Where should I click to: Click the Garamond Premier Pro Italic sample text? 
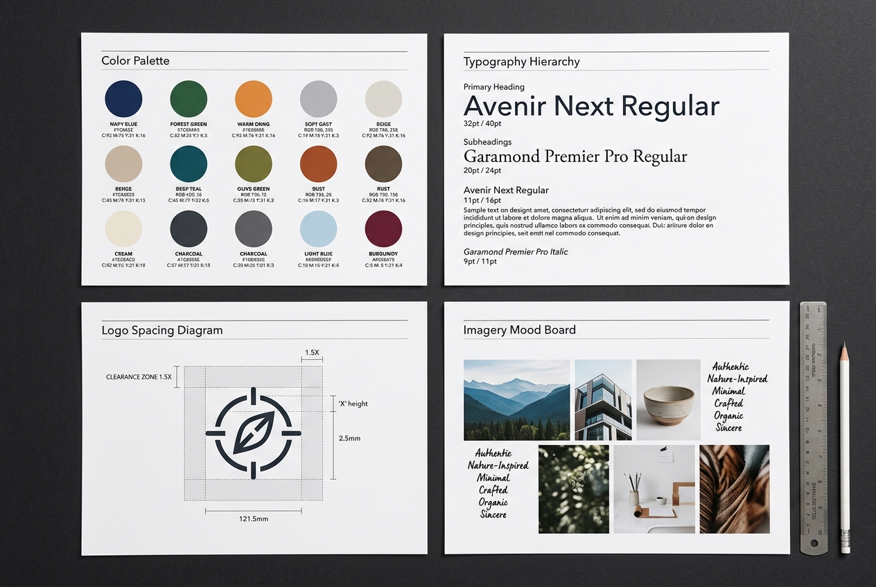tap(515, 252)
